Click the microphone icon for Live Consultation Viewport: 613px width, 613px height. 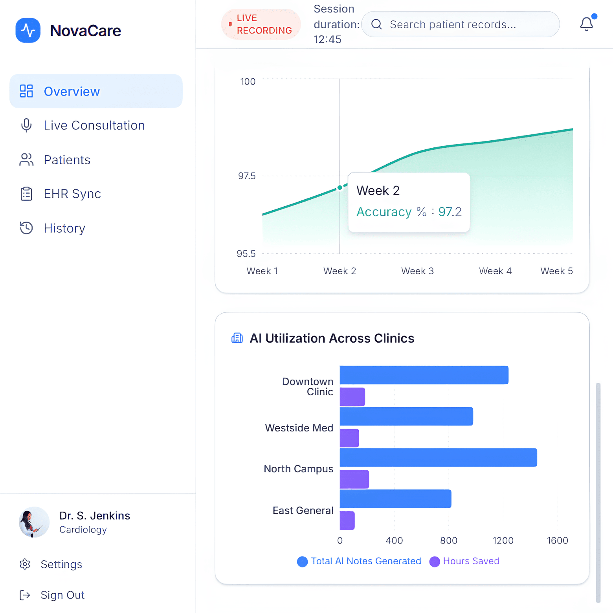[26, 125]
